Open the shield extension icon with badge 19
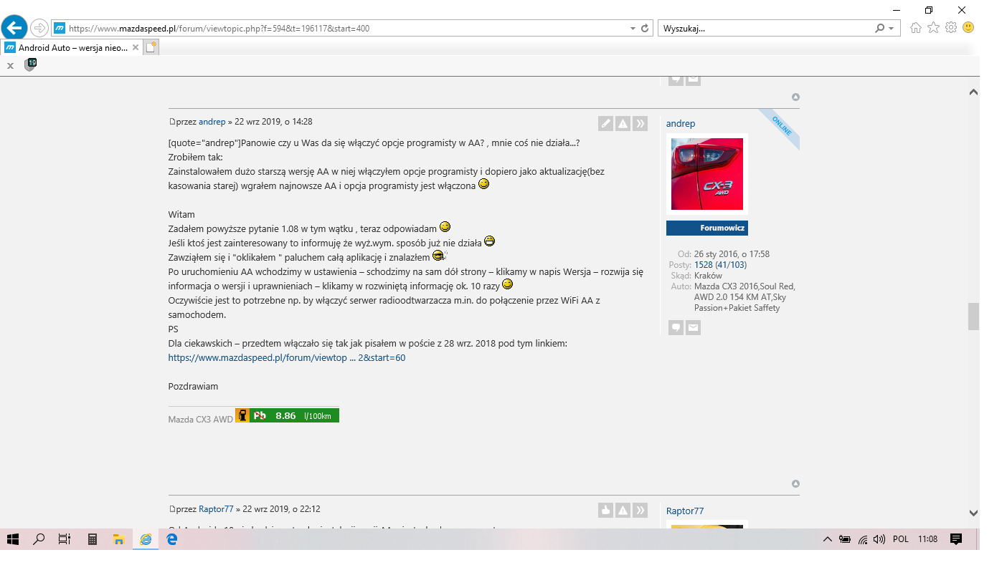Viewport: 1007px width, 565px height. [x=30, y=64]
